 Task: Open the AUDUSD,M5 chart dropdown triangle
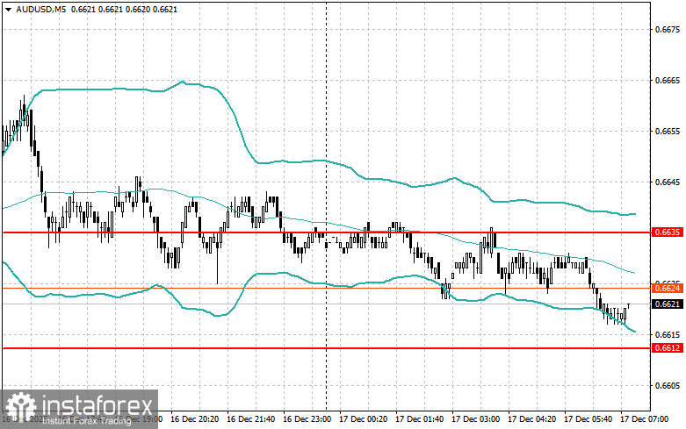point(9,9)
